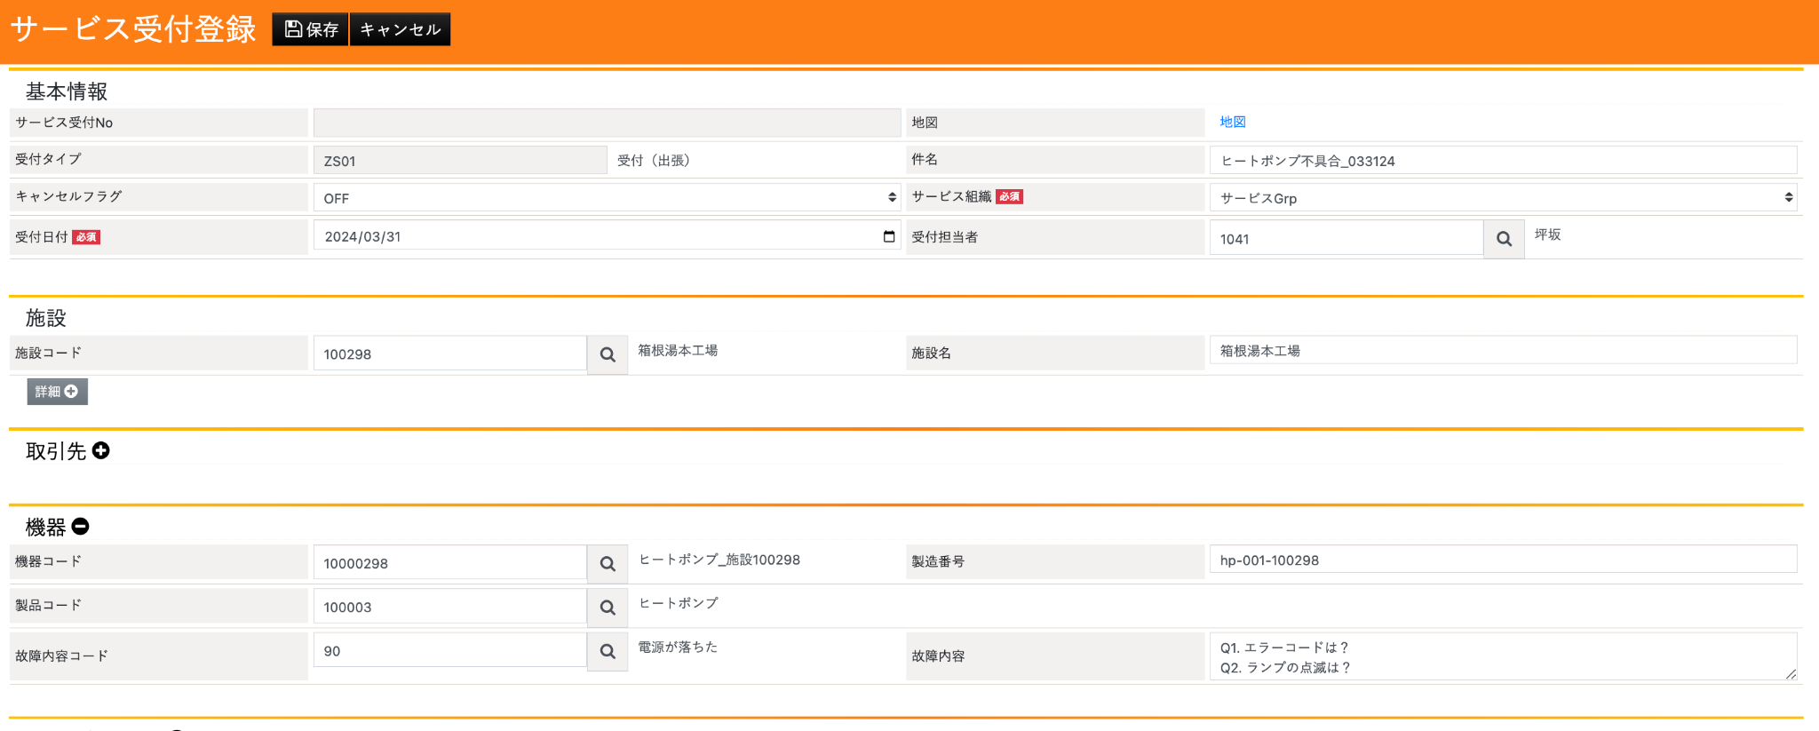1819x731 pixels.
Task: Click the search icon next to 製品コード
Action: tap(608, 608)
